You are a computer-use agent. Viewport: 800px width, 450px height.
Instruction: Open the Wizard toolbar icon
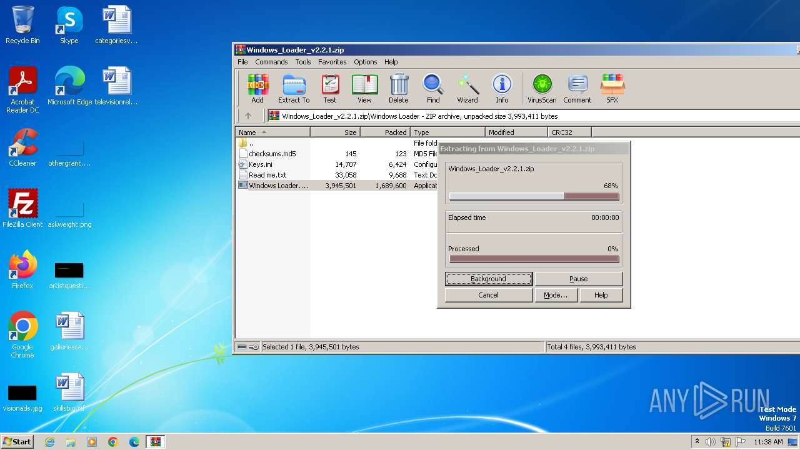[x=467, y=88]
